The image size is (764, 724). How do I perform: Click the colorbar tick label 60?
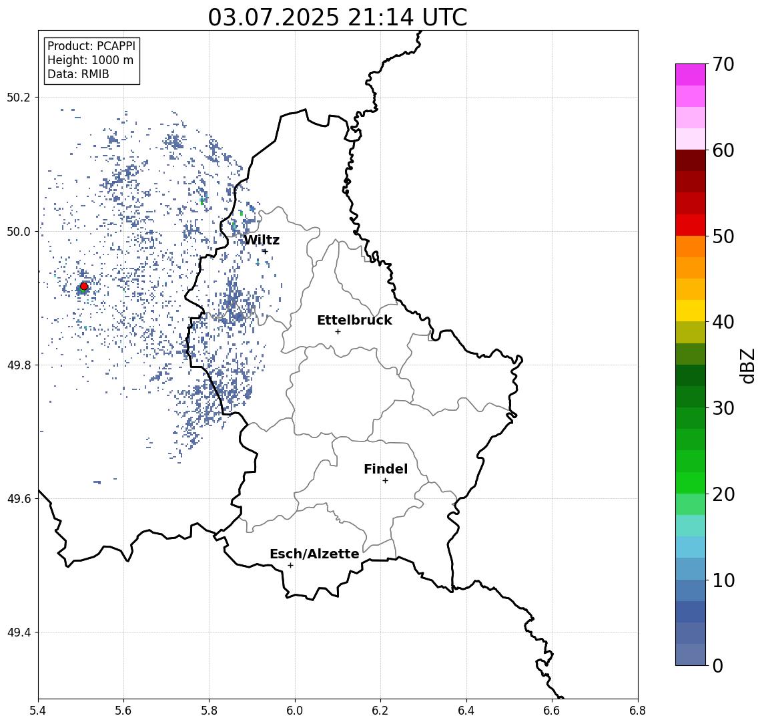pos(723,151)
